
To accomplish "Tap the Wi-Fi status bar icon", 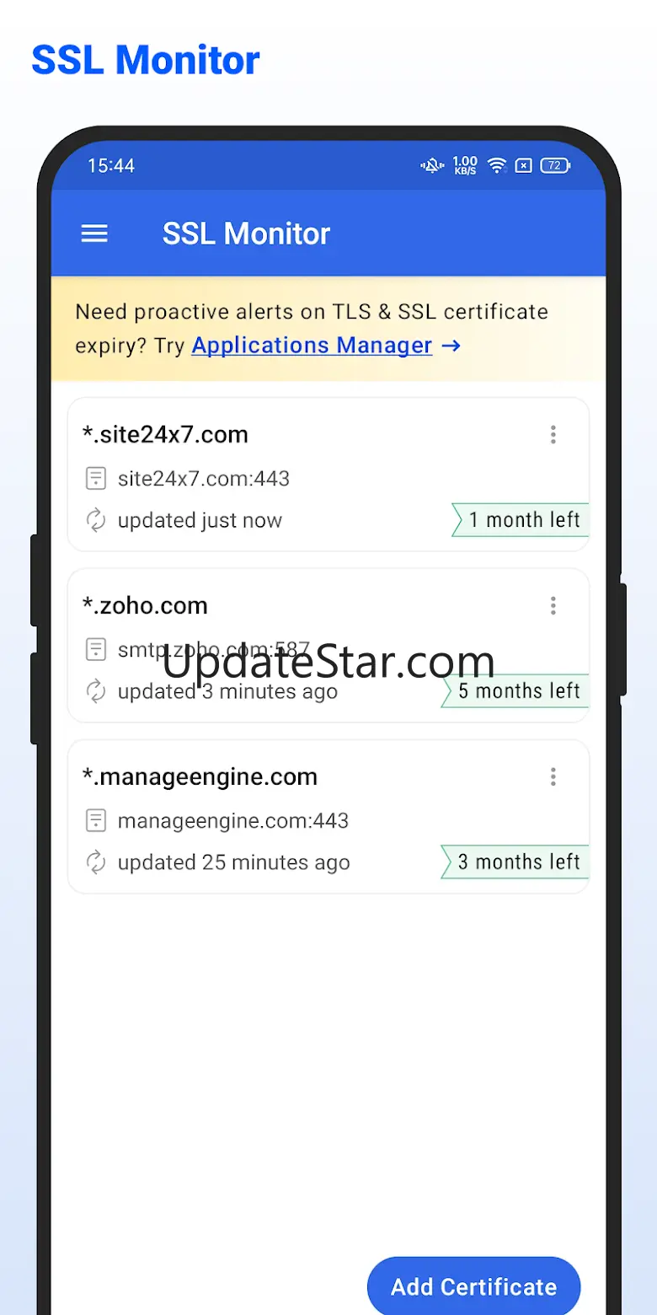I will pos(497,165).
